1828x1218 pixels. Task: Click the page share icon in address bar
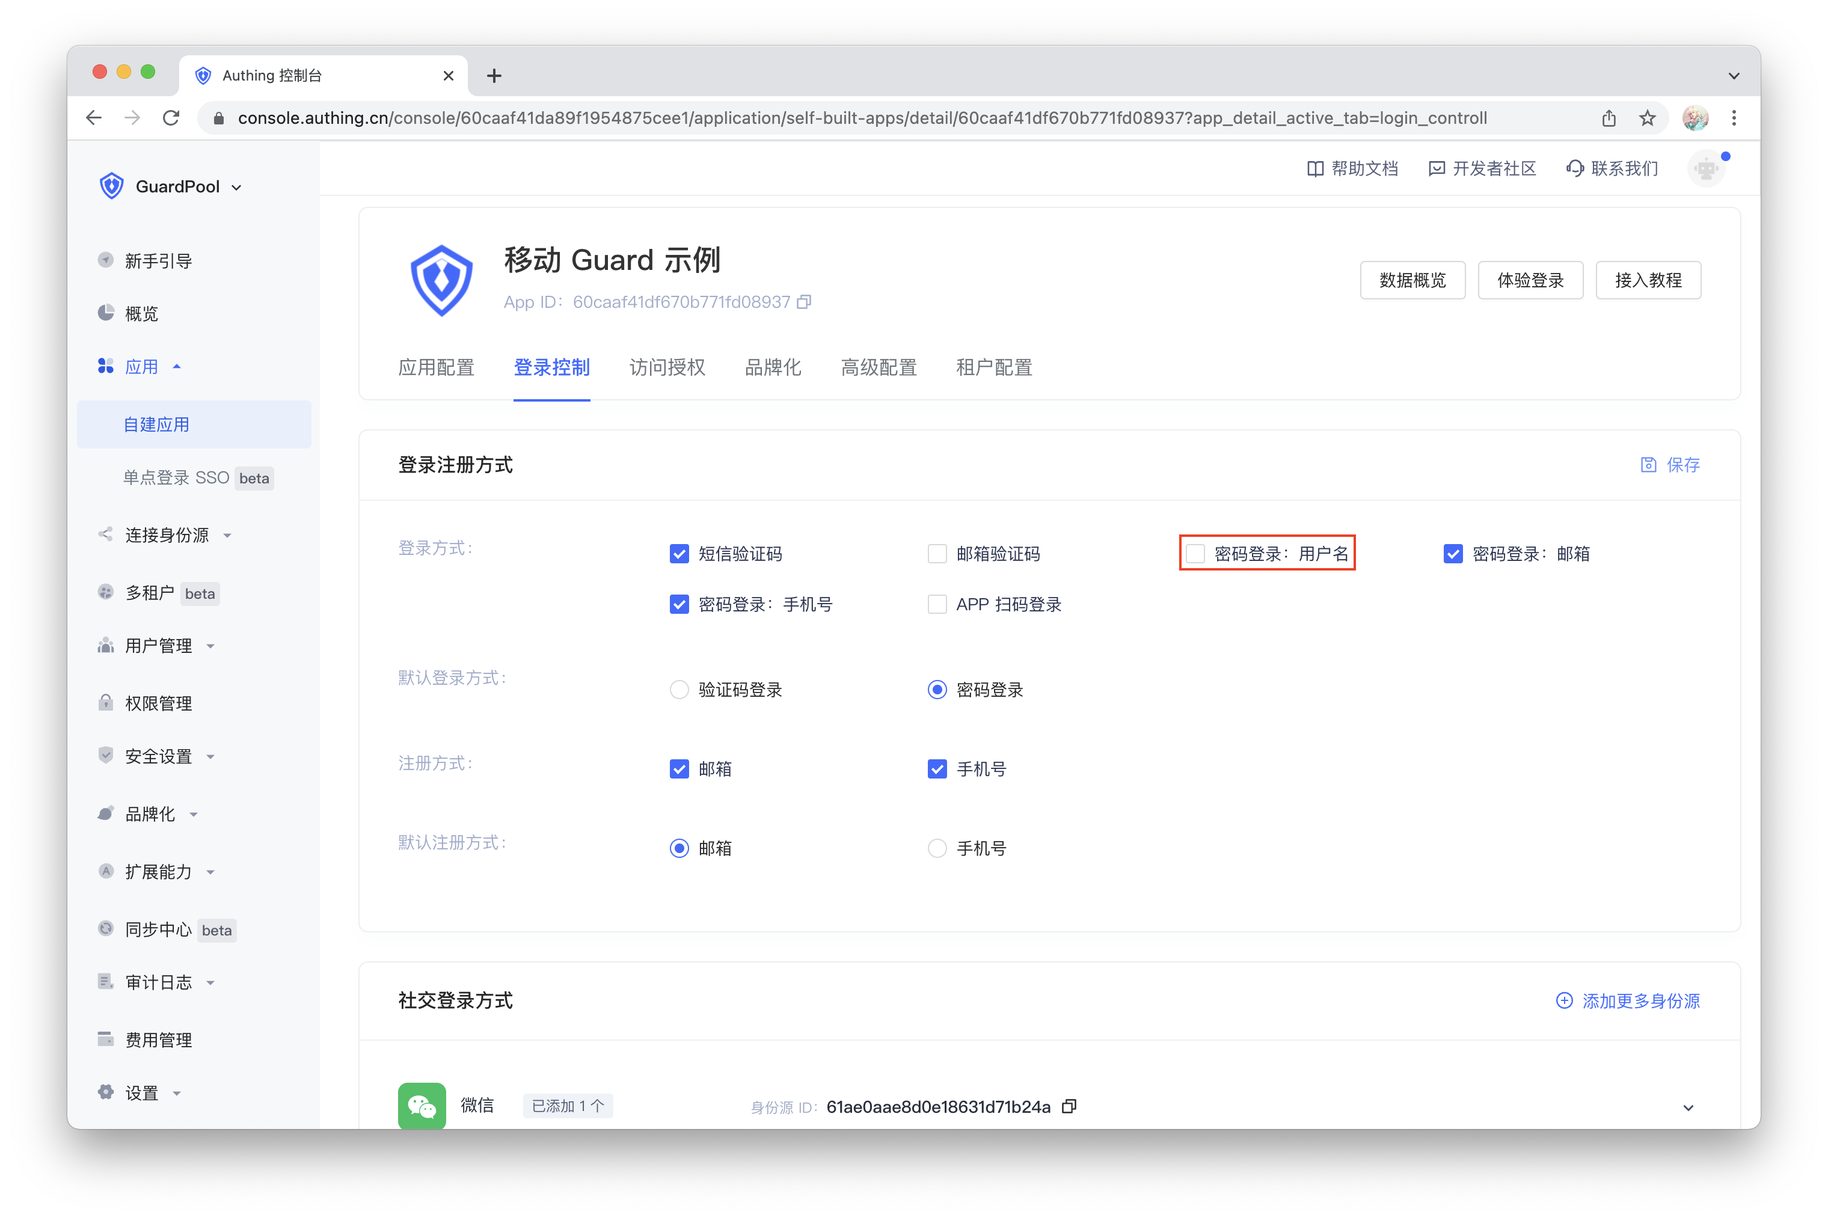[1608, 118]
